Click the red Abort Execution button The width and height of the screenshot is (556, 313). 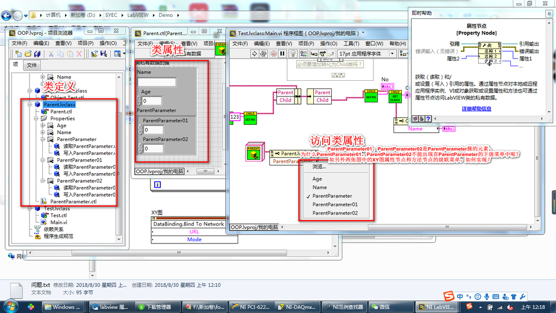pos(273,53)
